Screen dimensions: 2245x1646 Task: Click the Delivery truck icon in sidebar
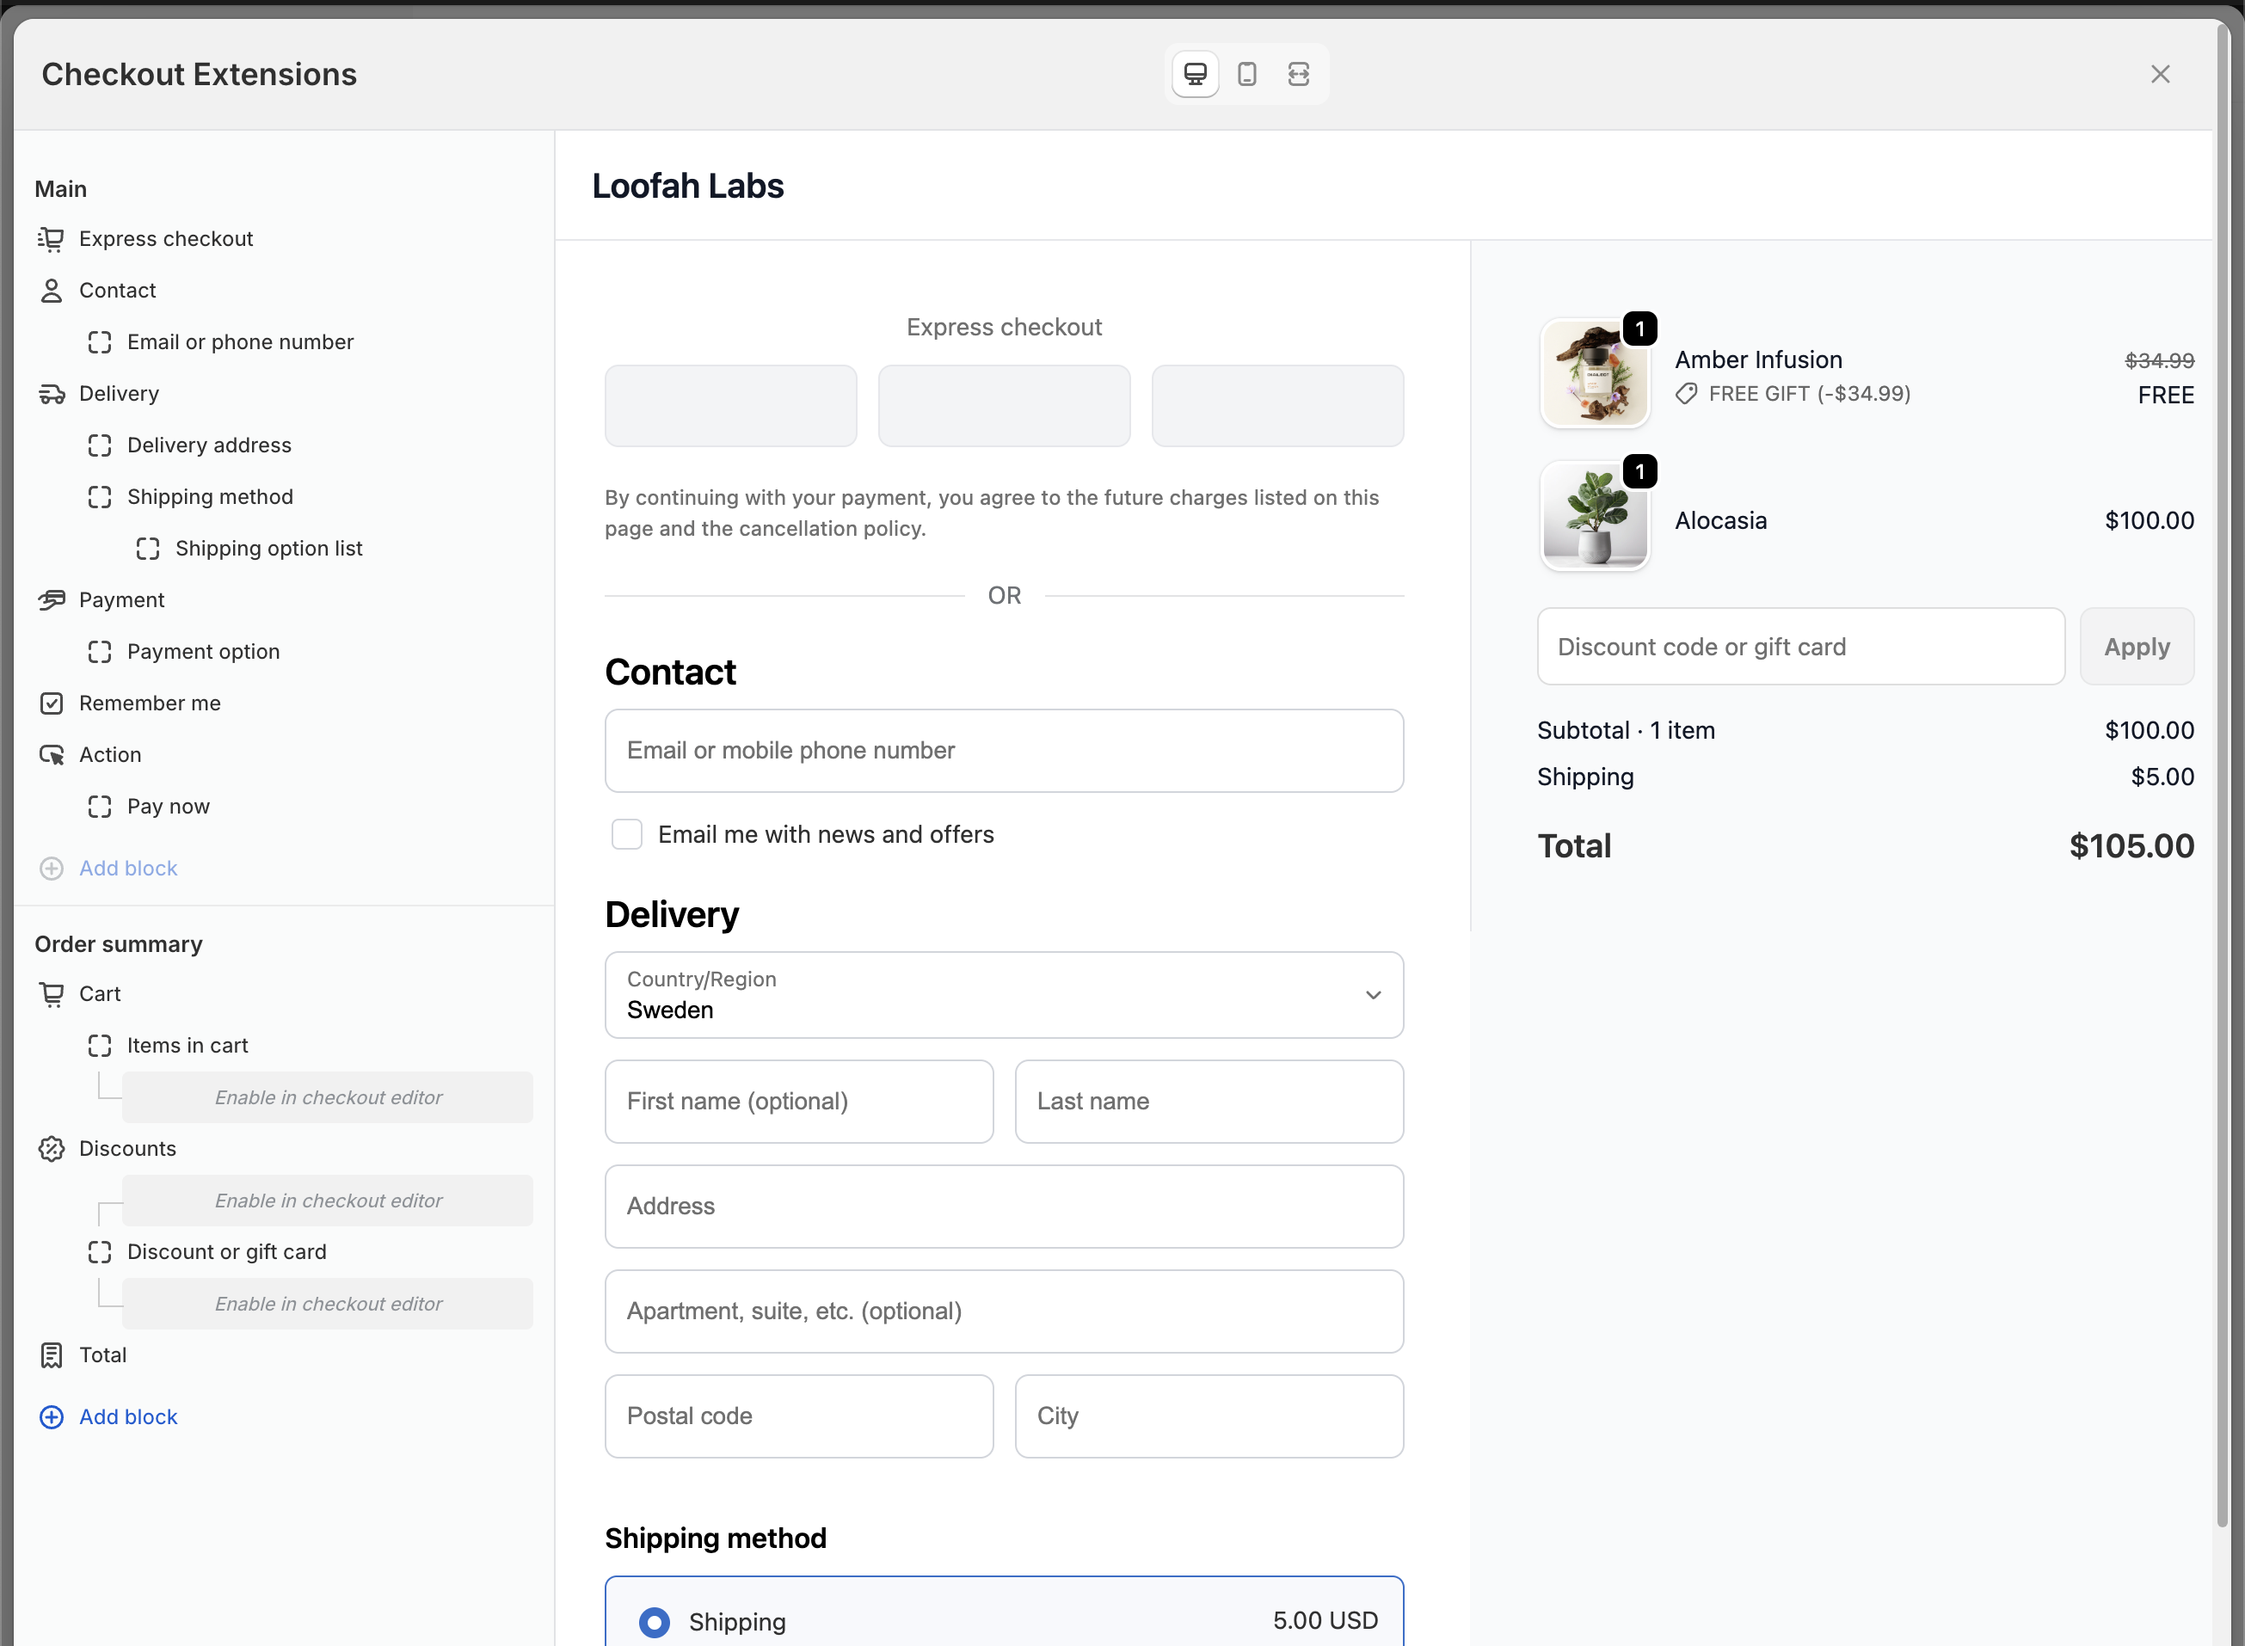[x=52, y=392]
